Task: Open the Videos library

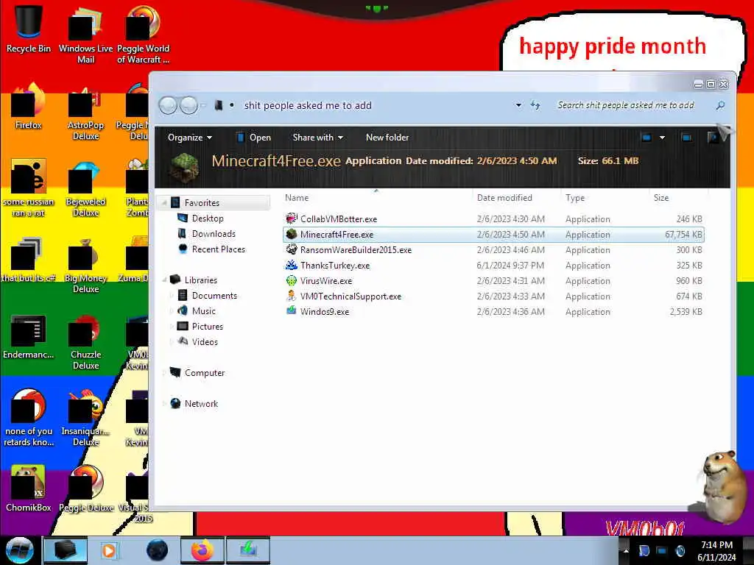Action: [197, 341]
